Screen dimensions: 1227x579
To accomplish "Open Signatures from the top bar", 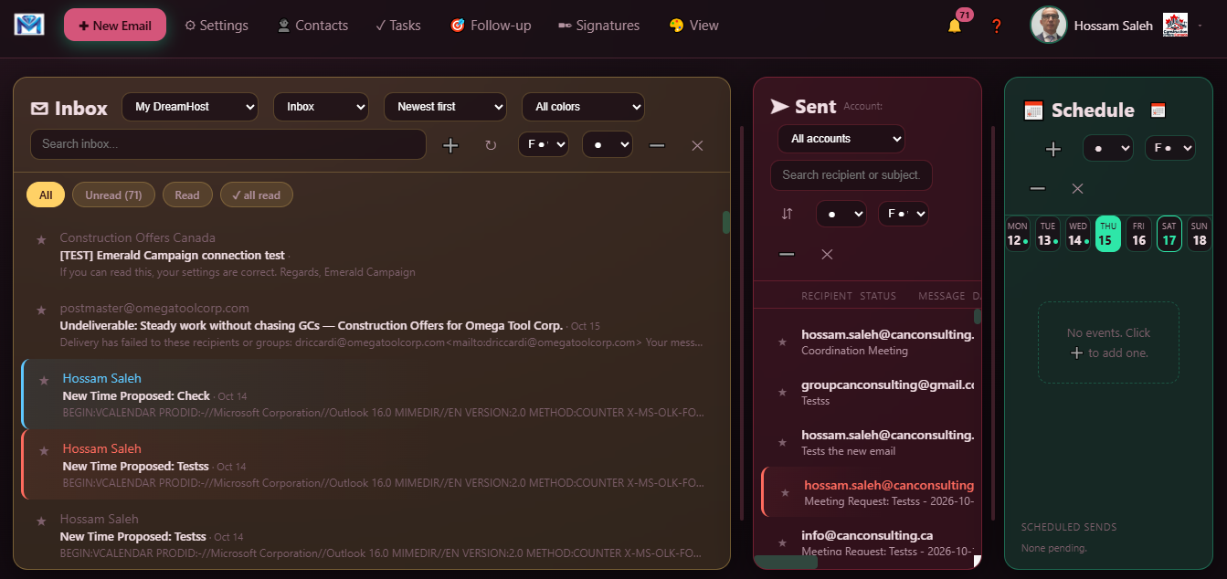I will click(598, 26).
